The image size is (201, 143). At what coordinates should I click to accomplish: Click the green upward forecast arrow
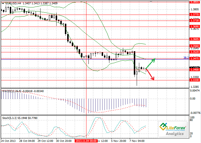point(150,63)
